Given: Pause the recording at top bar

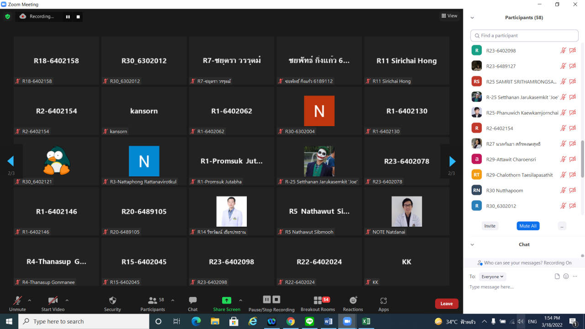Looking at the screenshot, I should [68, 17].
